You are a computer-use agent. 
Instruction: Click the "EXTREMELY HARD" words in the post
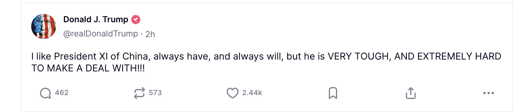pyautogui.click(x=459, y=56)
